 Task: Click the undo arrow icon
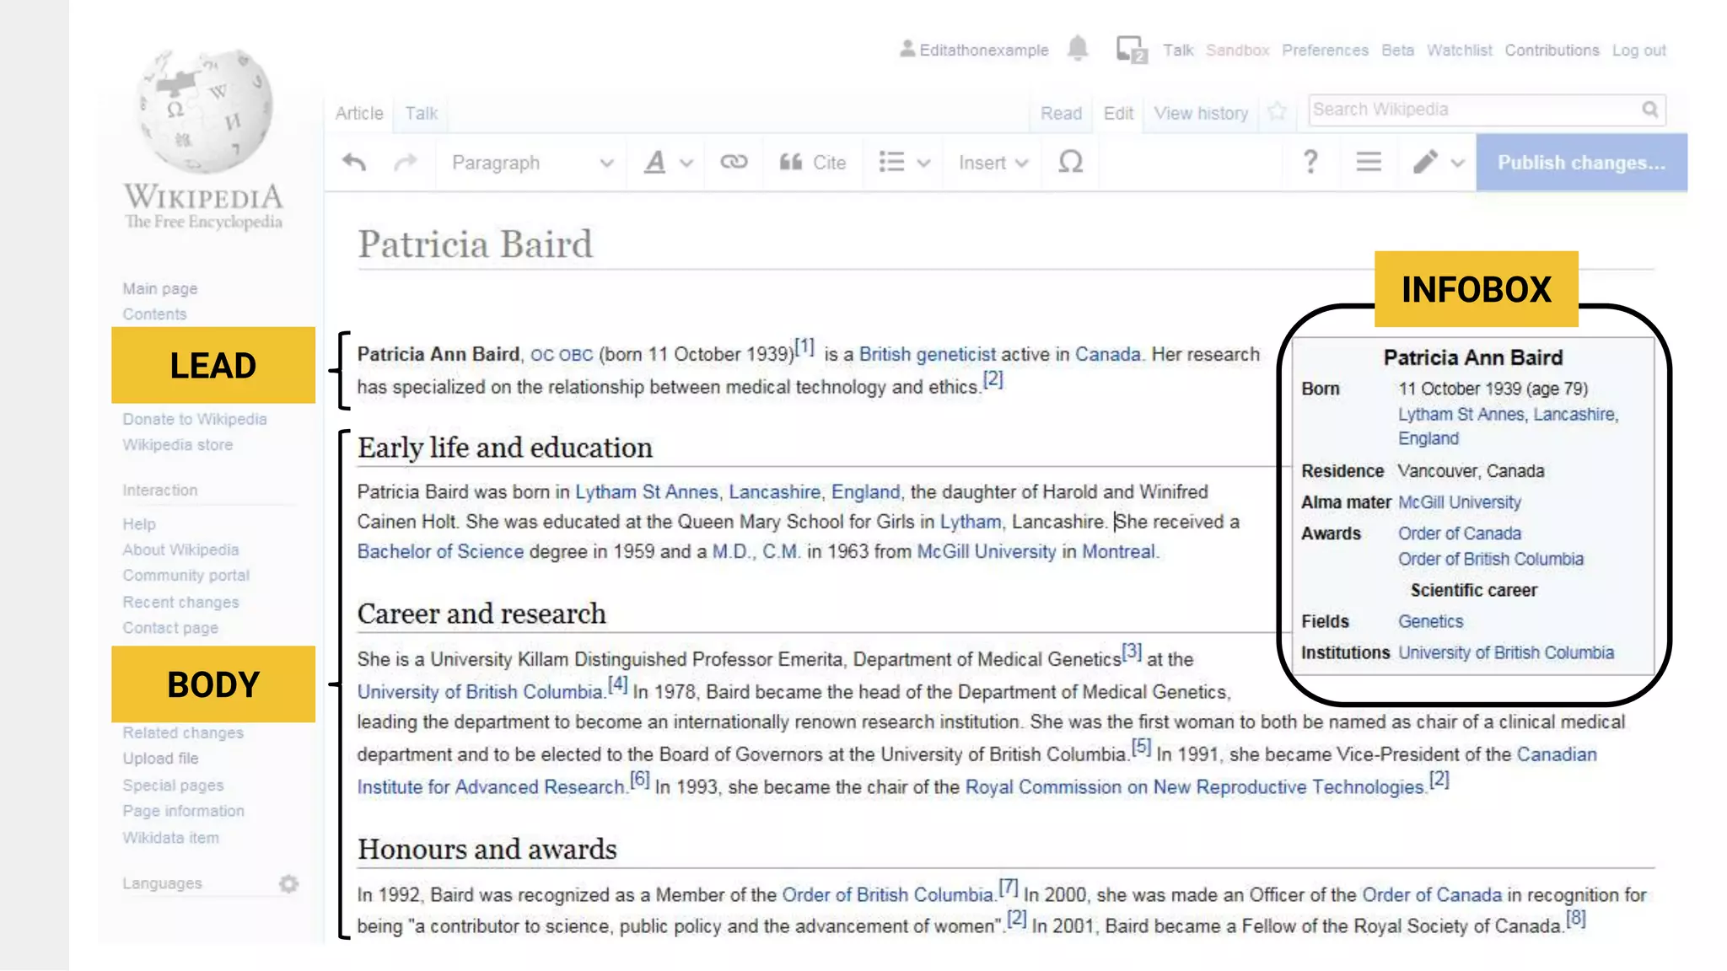pyautogui.click(x=354, y=162)
